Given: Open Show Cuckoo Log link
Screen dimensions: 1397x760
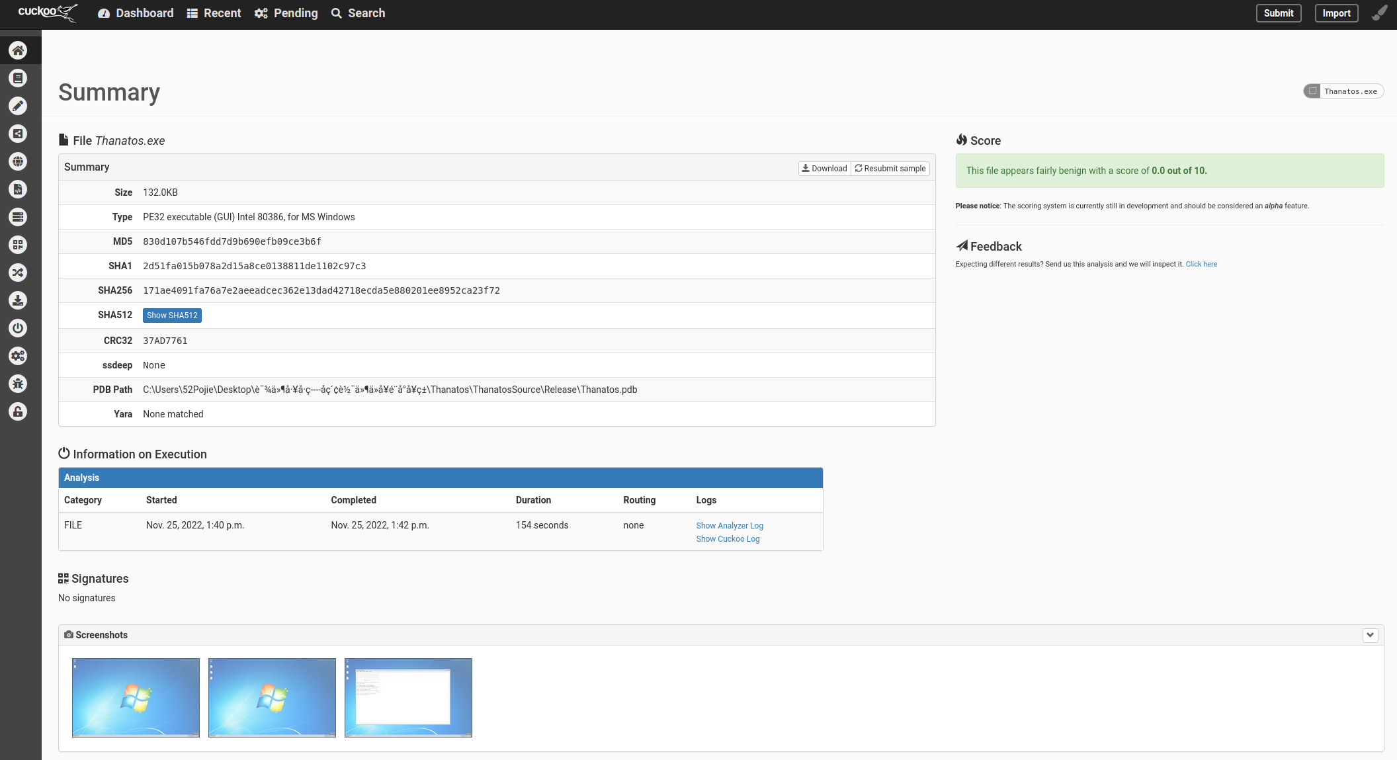Looking at the screenshot, I should (x=728, y=539).
